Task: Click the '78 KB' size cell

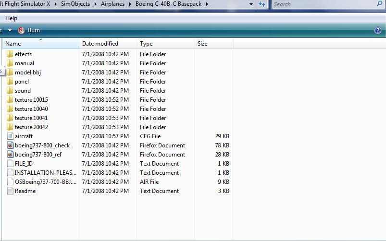Action: pos(222,145)
